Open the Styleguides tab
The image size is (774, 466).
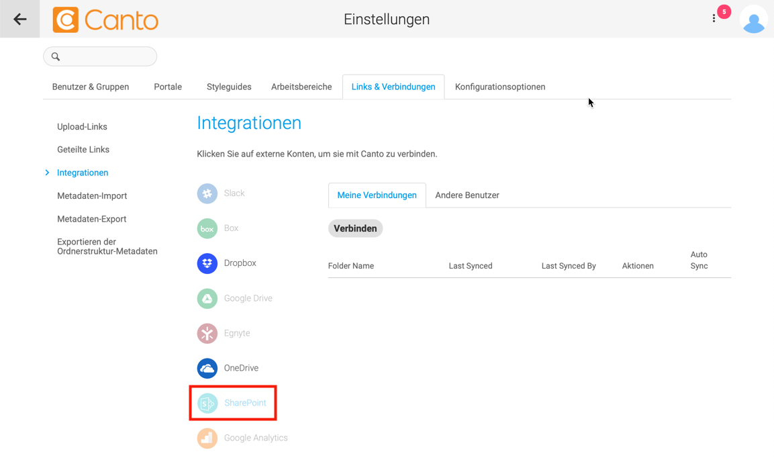click(229, 87)
